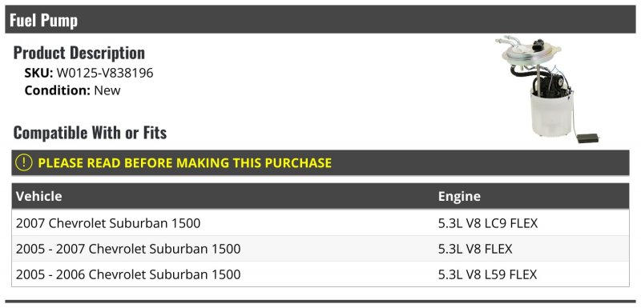This screenshot has height=308, width=641.
Task: Click the Condition: New text
Action: click(72, 90)
